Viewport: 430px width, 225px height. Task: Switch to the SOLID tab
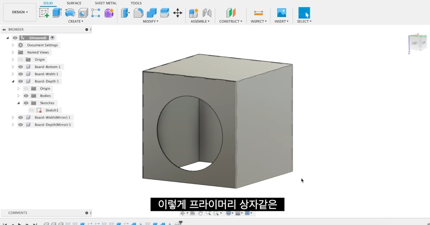[x=48, y=3]
